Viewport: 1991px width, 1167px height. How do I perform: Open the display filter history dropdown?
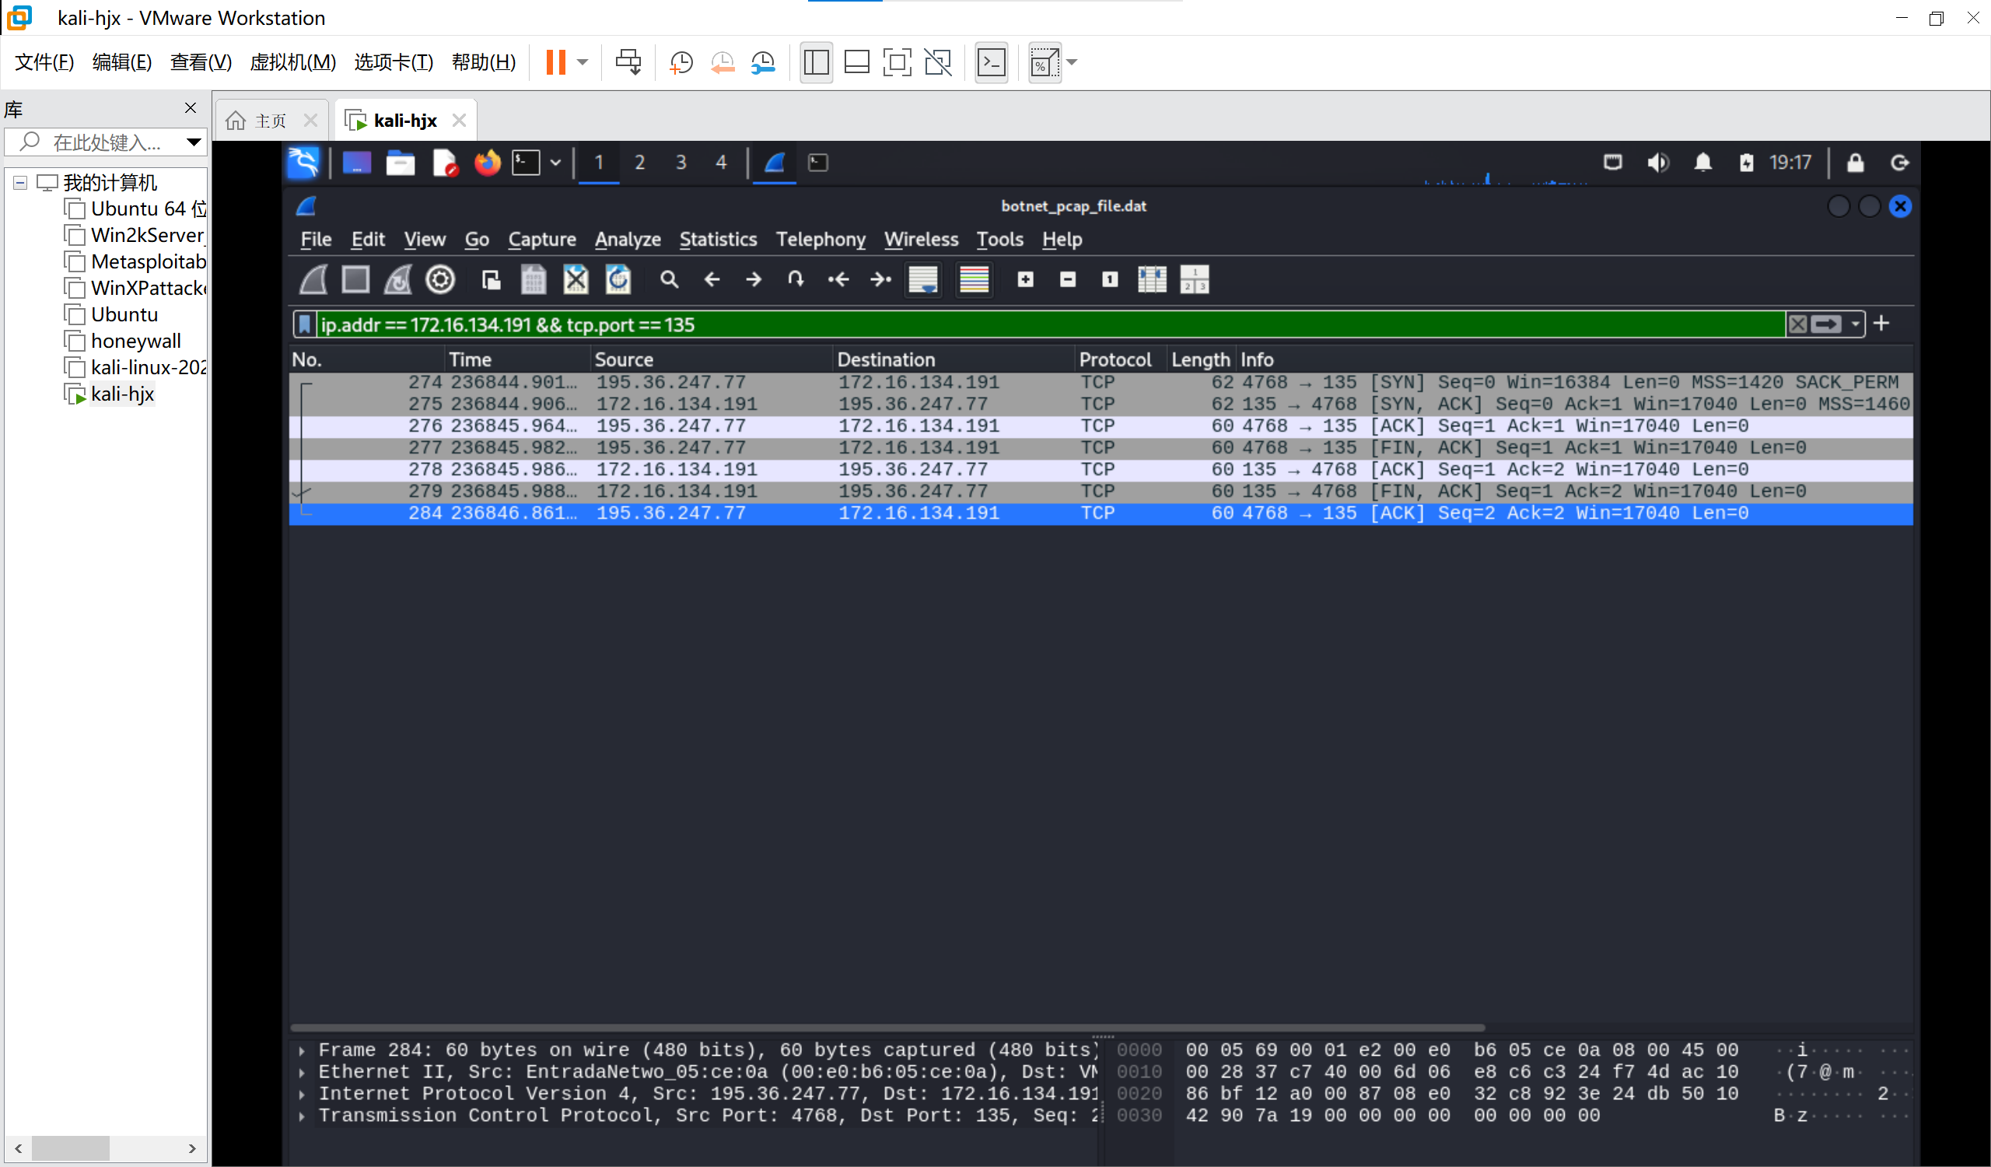[x=1855, y=324]
